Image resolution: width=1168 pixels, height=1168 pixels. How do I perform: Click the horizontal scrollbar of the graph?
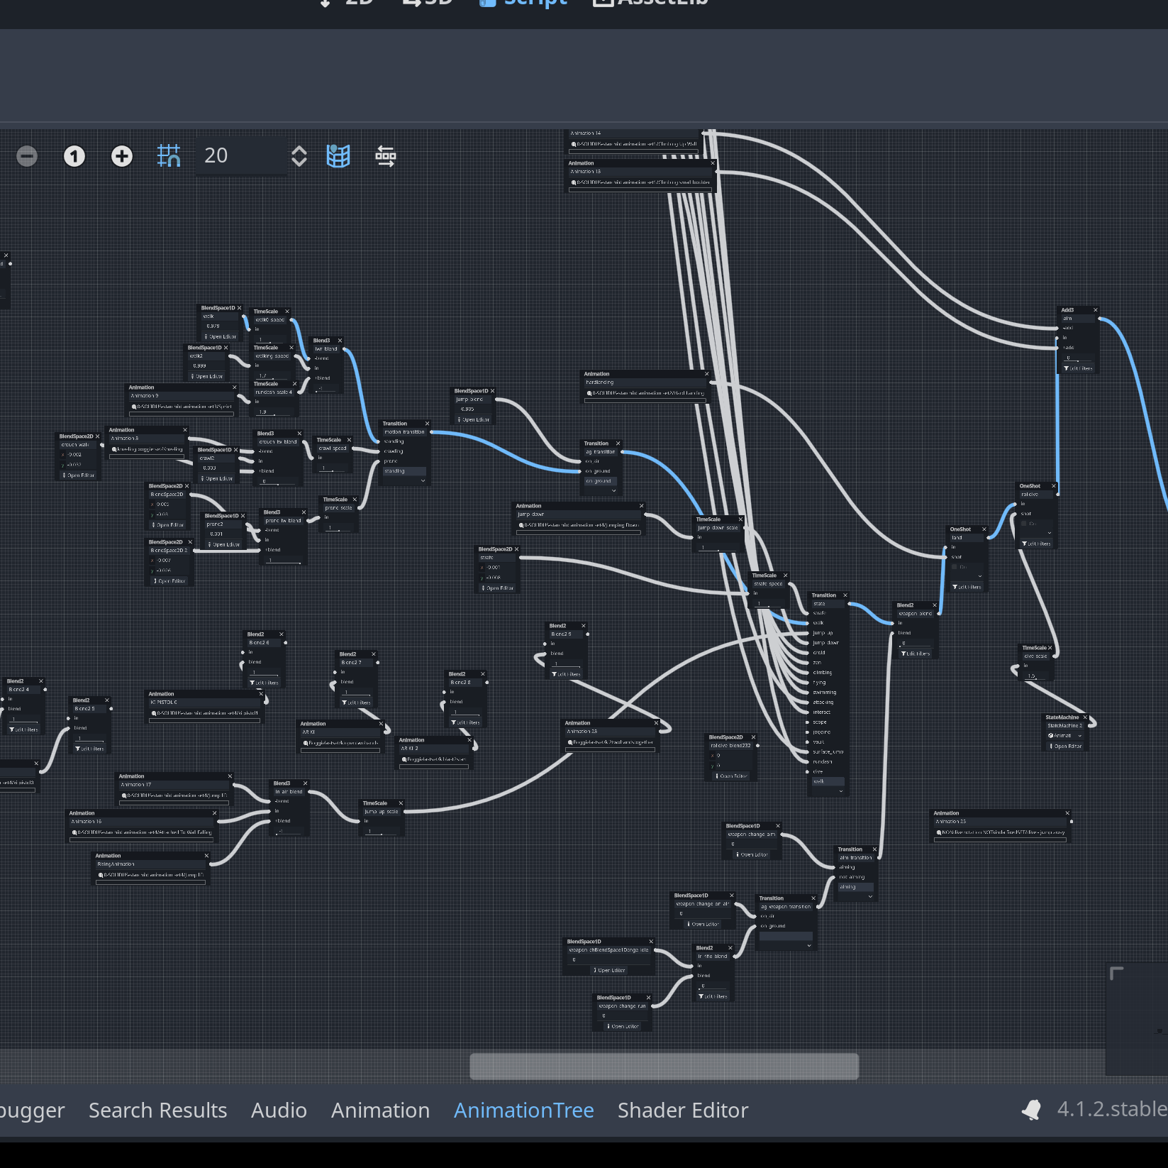(664, 1066)
